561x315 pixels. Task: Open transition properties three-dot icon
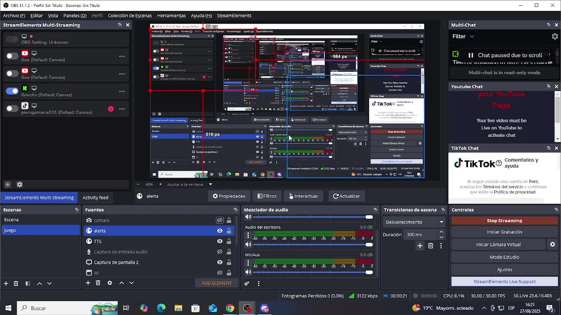click(x=441, y=246)
